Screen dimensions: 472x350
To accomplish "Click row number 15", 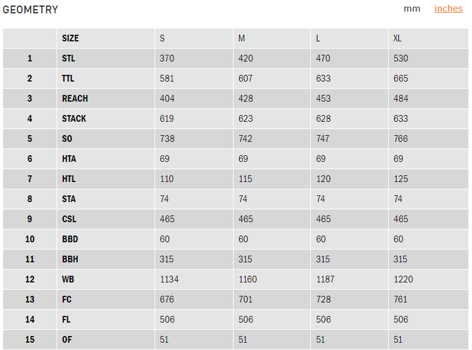I will tap(30, 340).
